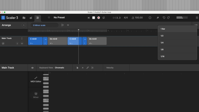Redo the last action
This screenshot has width=199, height=112.
169,18
